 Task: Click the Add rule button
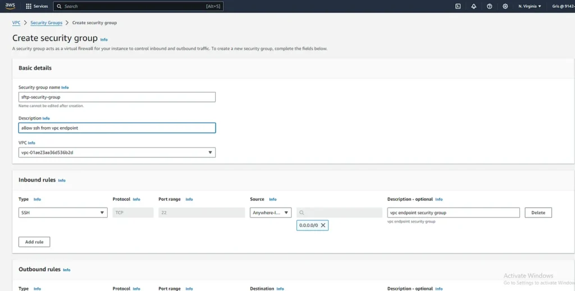coord(34,242)
